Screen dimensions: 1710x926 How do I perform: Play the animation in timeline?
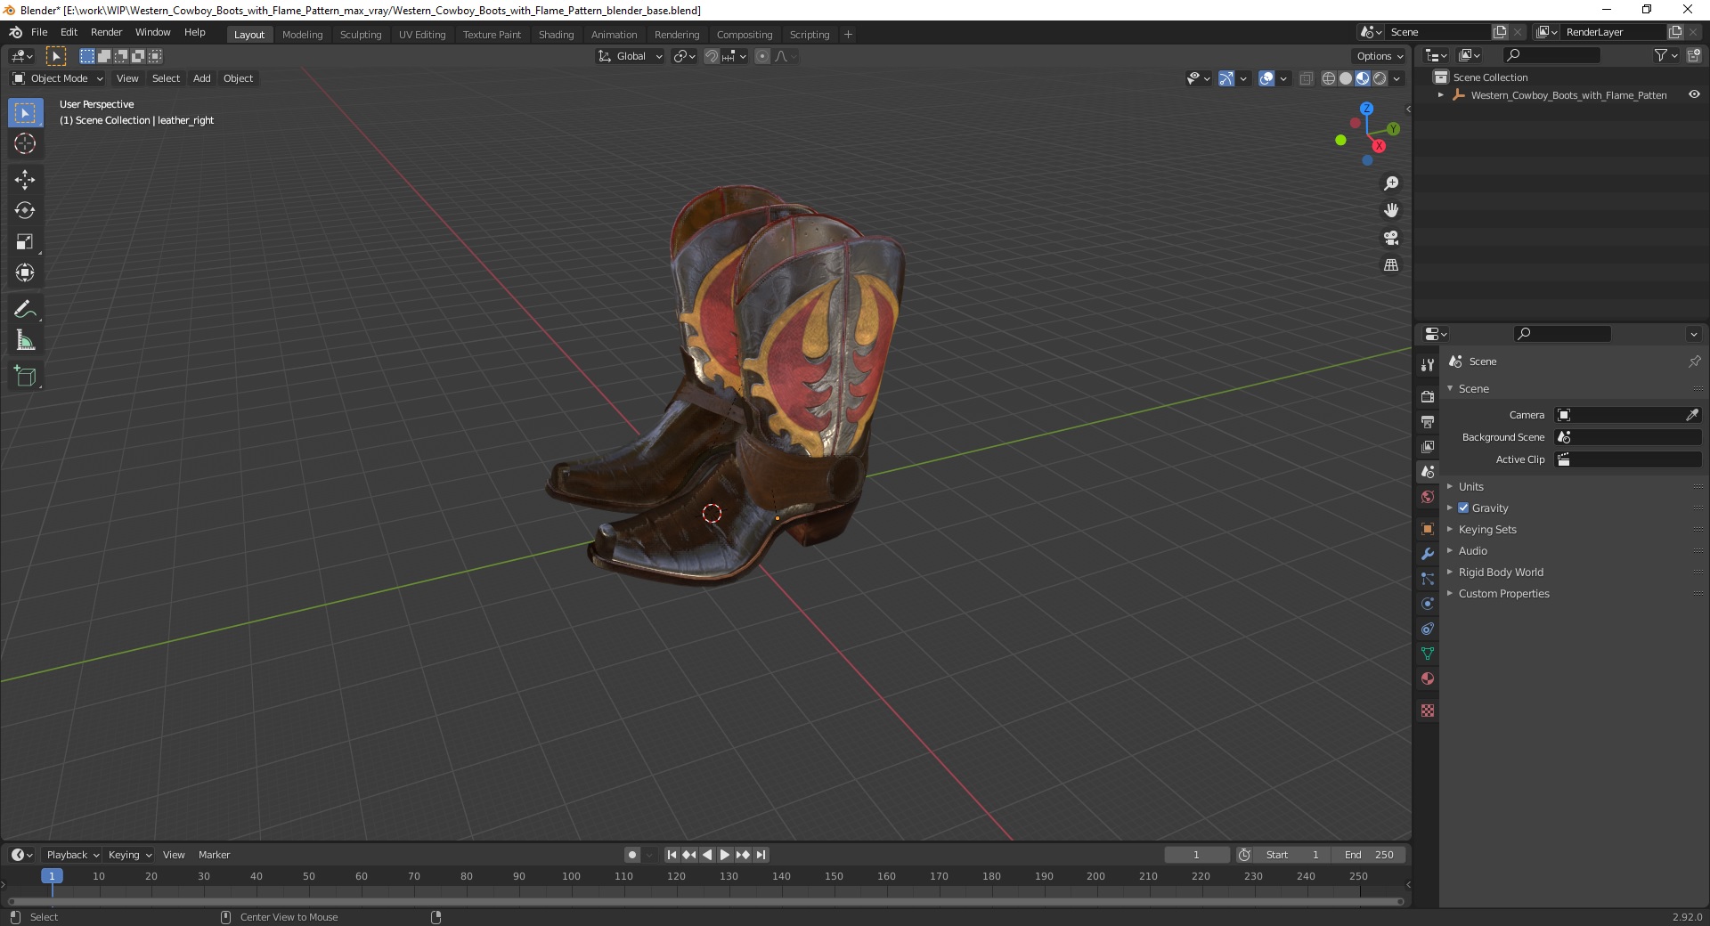(725, 855)
